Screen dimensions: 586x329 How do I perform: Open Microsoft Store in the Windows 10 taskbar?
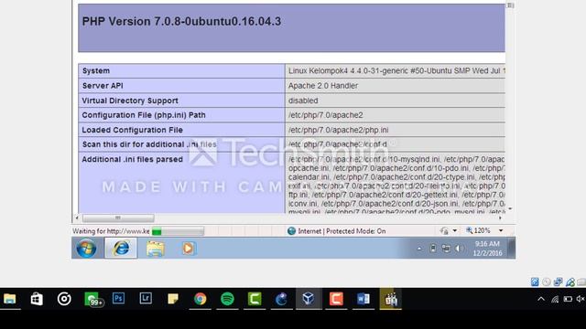coord(37,299)
